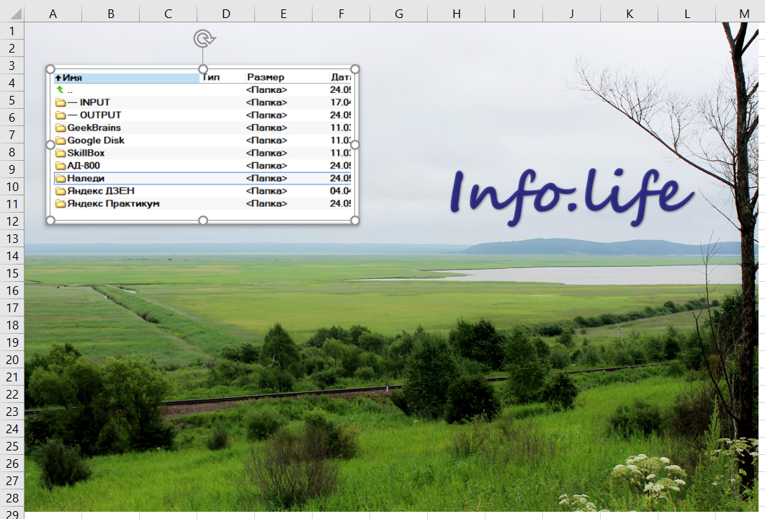765x519 pixels.
Task: Click the highlighted Наледи folder name
Action: click(86, 179)
